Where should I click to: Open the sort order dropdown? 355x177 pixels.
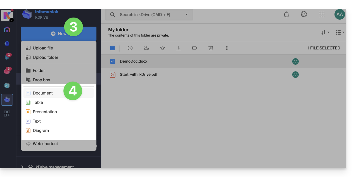pyautogui.click(x=325, y=32)
